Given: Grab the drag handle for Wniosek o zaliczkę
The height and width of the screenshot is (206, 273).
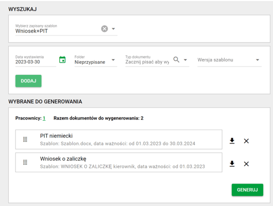Looking at the screenshot, I should coord(25,162).
